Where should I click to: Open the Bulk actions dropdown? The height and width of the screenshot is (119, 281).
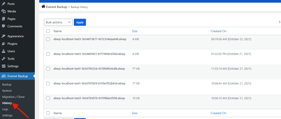(x=58, y=22)
